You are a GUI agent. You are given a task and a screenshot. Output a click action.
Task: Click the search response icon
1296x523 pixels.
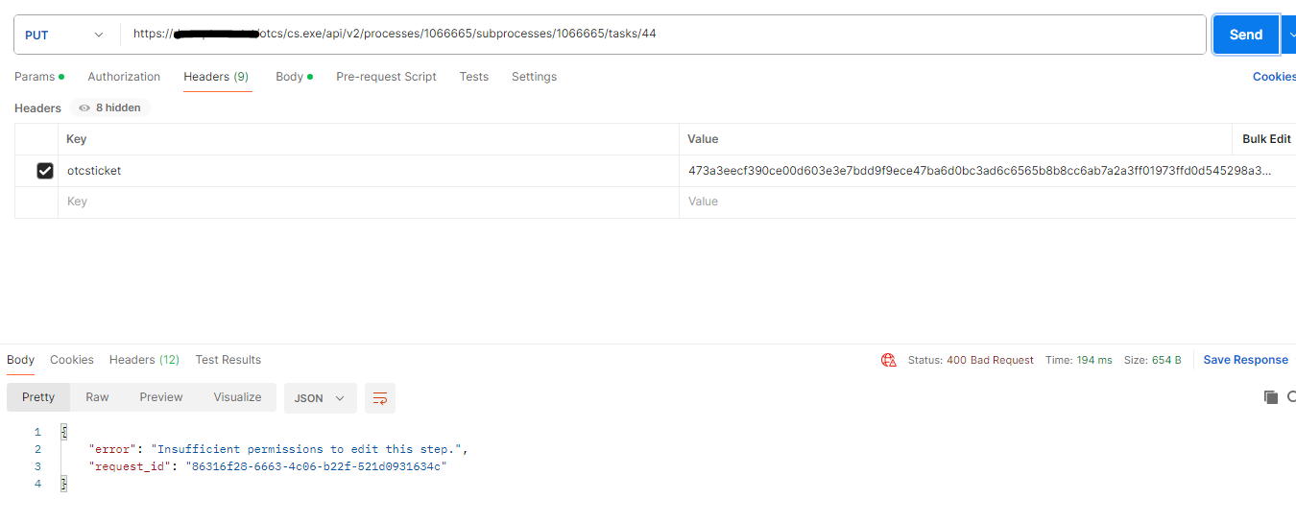coord(1291,397)
